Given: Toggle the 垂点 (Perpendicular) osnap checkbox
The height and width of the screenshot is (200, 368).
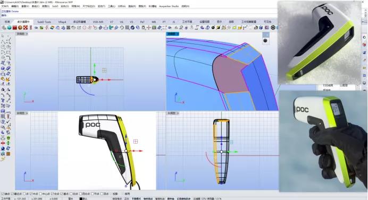Looking at the screenshot, I should pyautogui.click(x=62, y=194).
